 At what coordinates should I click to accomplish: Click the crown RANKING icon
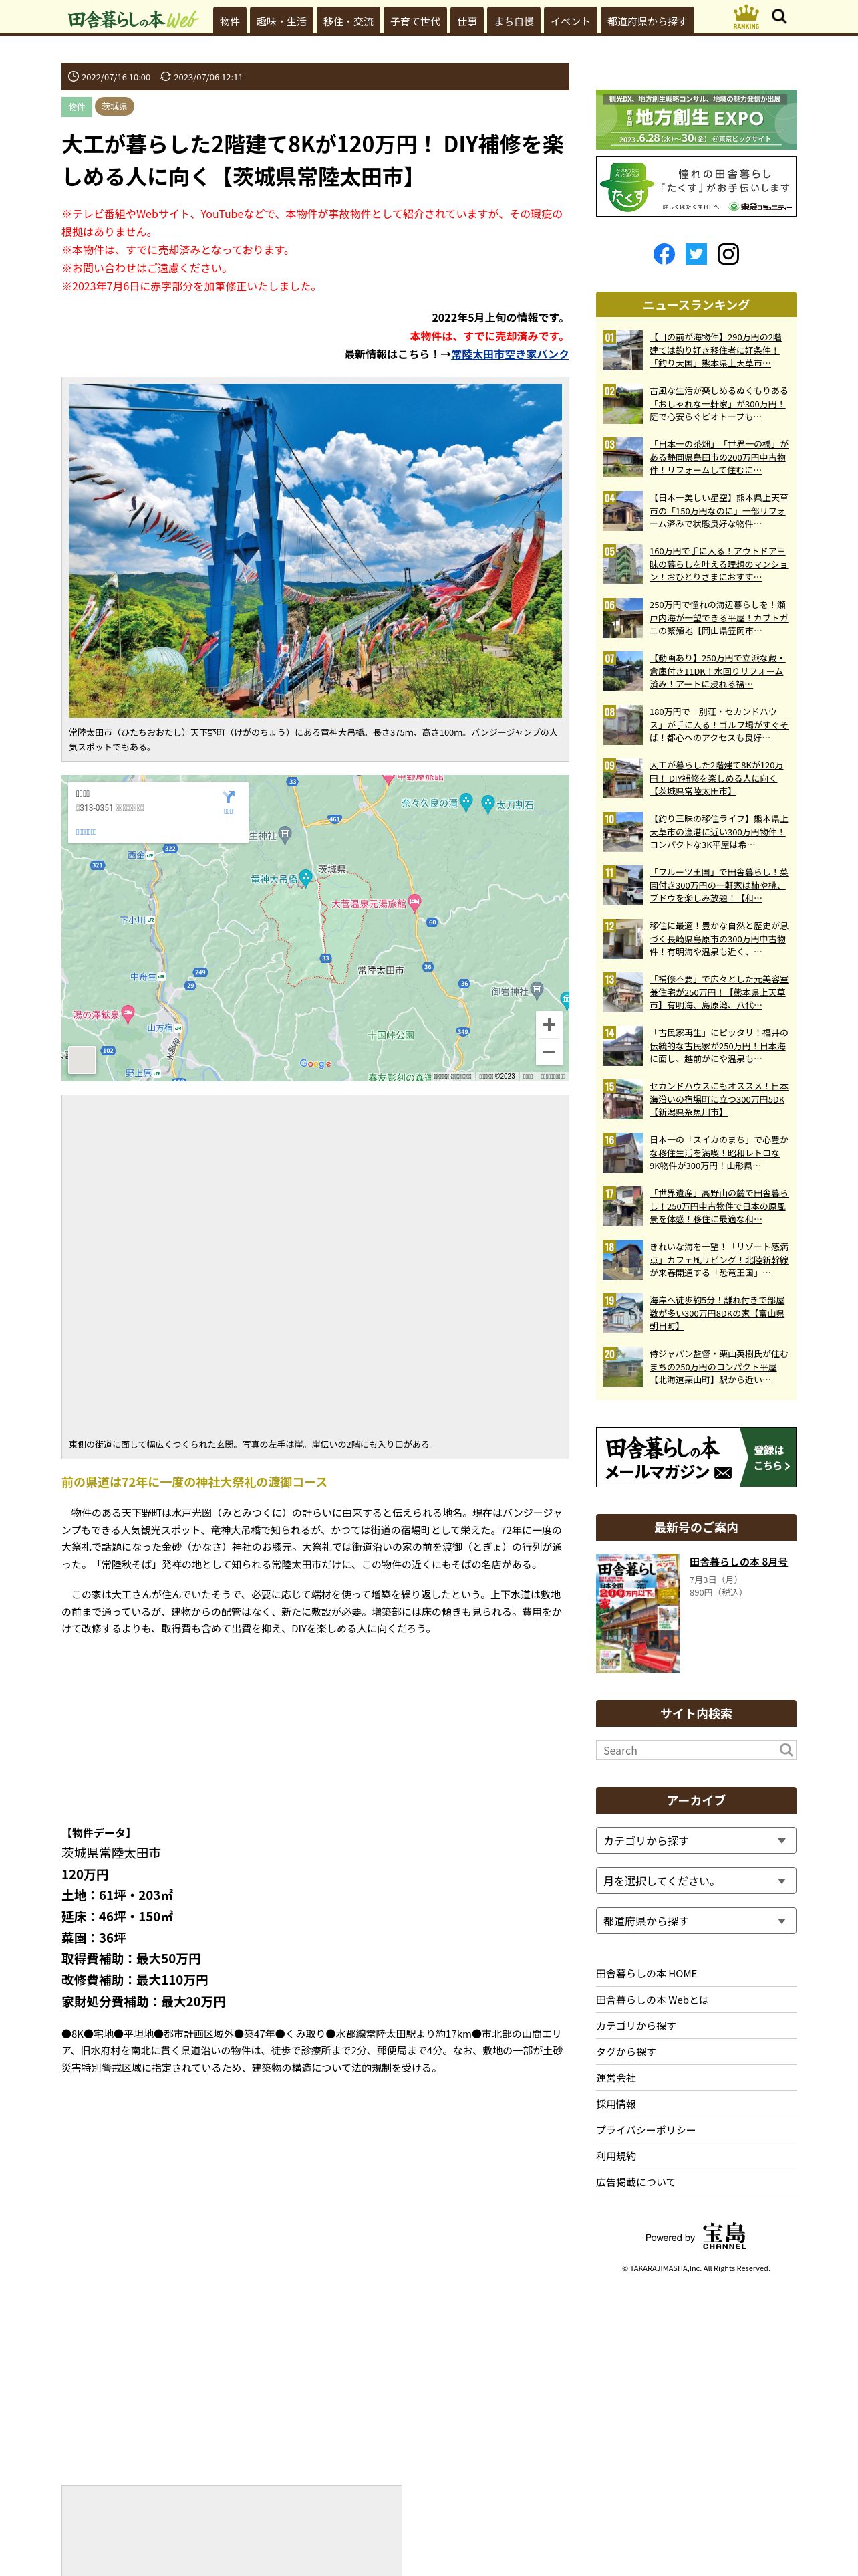pos(746,16)
